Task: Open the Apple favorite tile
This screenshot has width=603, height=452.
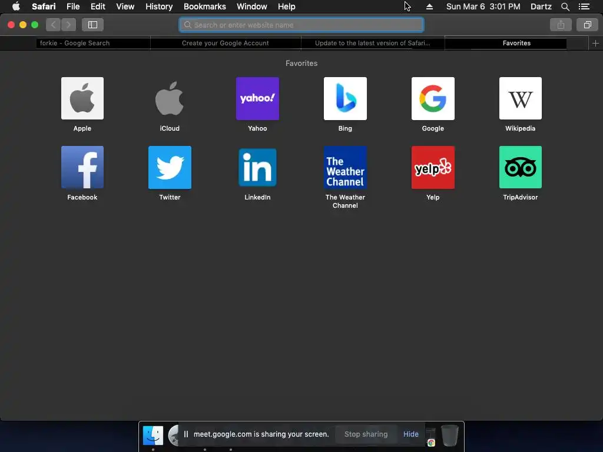Action: (x=82, y=98)
